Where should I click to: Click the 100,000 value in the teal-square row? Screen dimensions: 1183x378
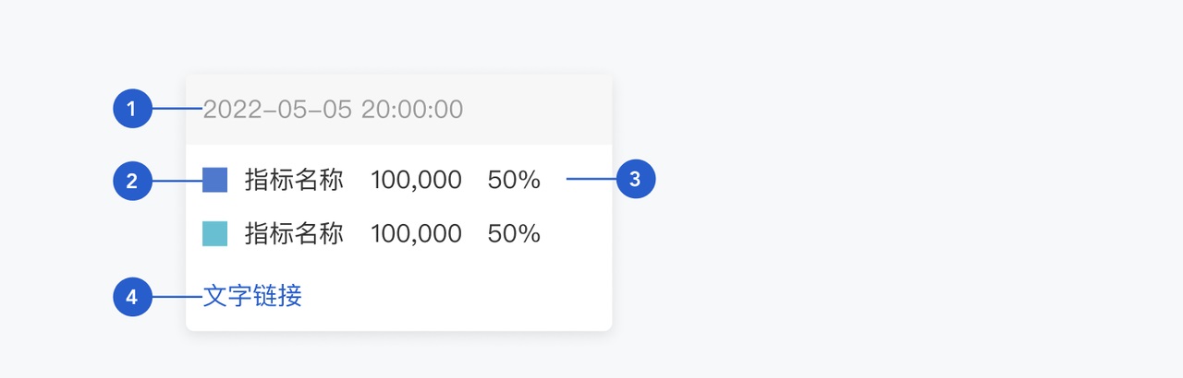pos(416,234)
